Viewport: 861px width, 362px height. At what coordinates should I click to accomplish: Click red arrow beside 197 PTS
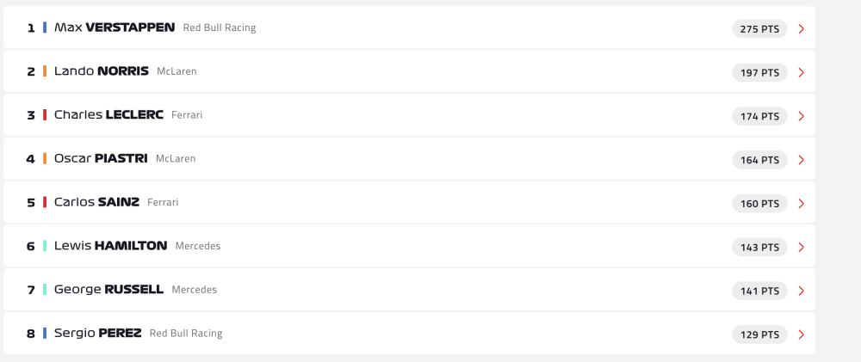801,72
